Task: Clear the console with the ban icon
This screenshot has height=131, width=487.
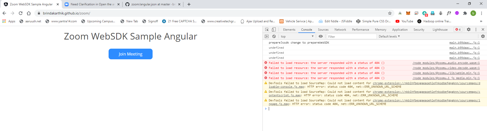Action: [274, 36]
